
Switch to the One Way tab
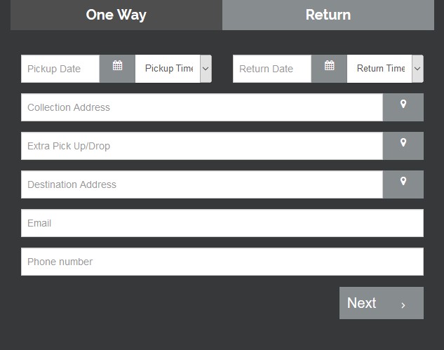pyautogui.click(x=116, y=15)
